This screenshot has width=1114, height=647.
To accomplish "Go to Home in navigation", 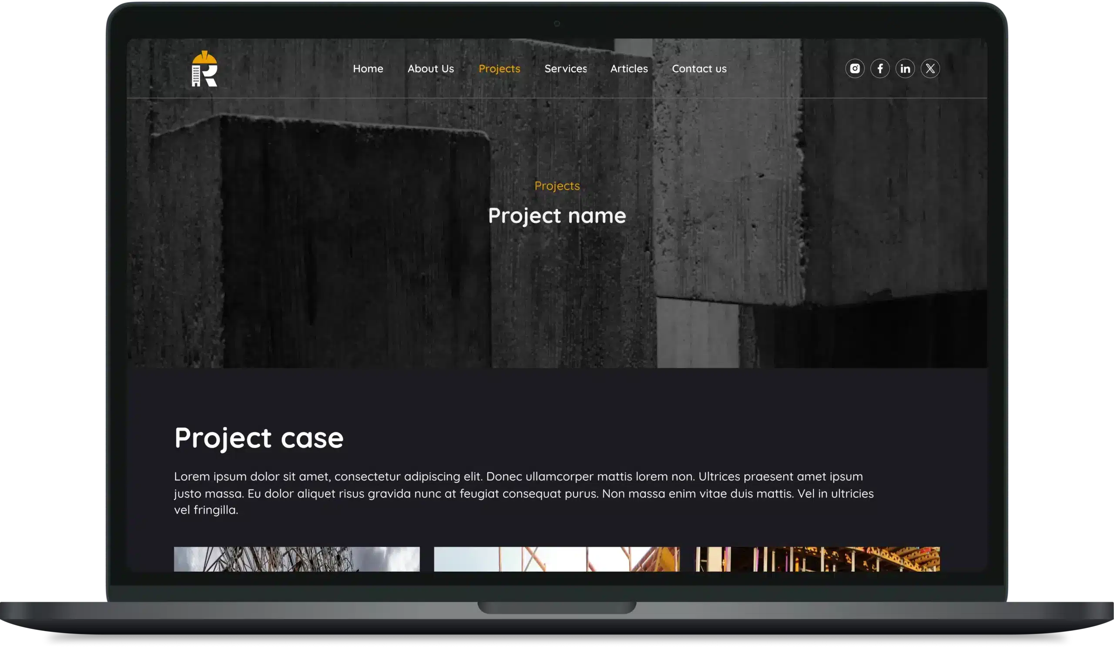I will pyautogui.click(x=368, y=68).
